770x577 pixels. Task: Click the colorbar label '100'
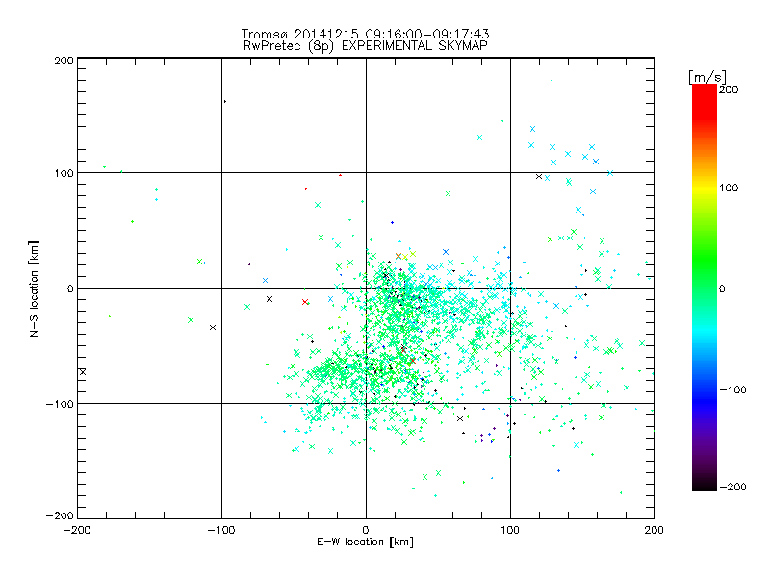click(x=729, y=188)
